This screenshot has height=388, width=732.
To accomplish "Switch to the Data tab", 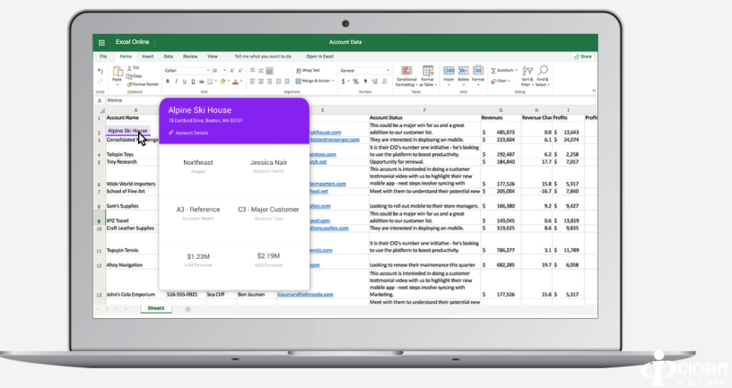I will pos(169,56).
